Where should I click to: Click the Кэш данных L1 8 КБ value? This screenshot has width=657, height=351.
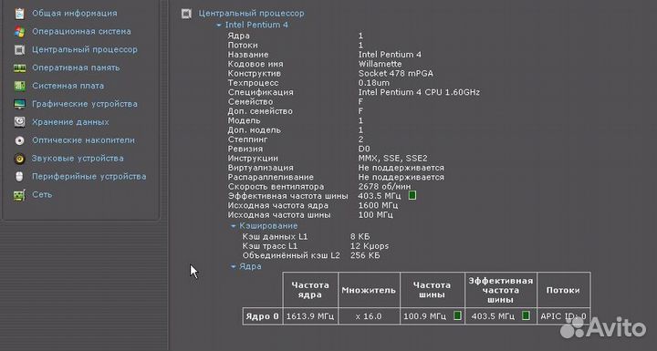360,237
